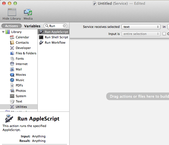Click the Untitled (Service) window title
The image size is (169, 145).
tap(113, 3)
